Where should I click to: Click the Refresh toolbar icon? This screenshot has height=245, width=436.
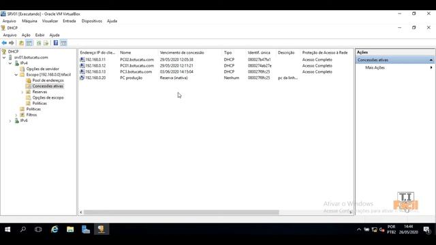coord(39,43)
